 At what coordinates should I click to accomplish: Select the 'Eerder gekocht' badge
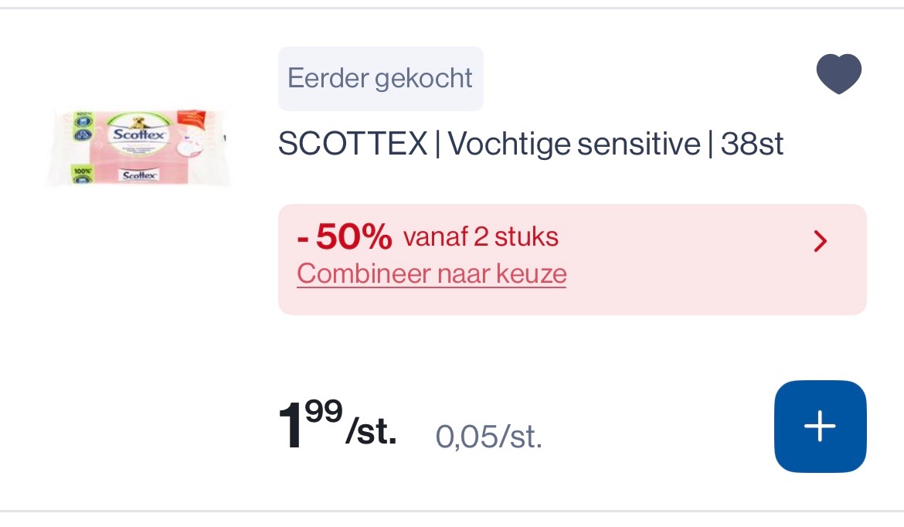[380, 78]
